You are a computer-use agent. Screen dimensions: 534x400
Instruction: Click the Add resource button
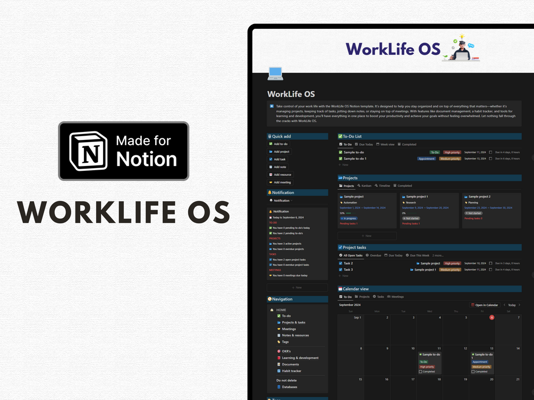280,174
